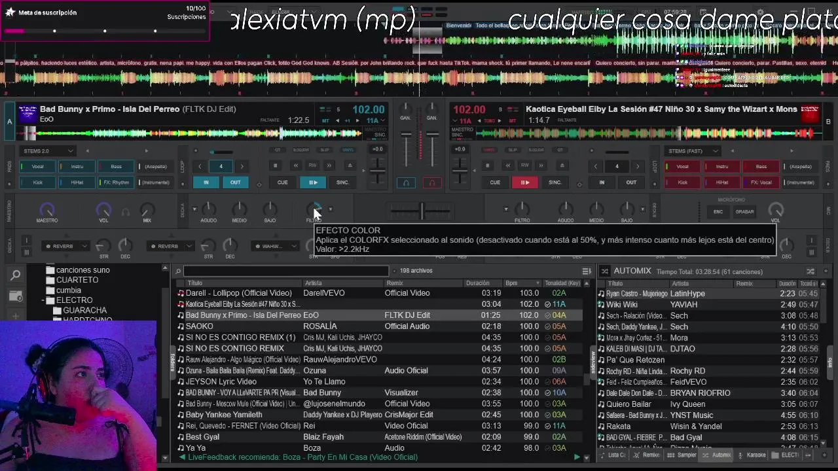This screenshot has width=838, height=471.
Task: Click the file search input field
Action: [x=286, y=271]
